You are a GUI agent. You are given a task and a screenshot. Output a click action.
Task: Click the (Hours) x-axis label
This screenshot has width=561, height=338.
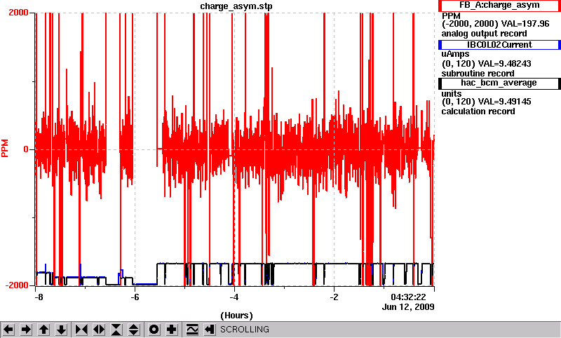tap(236, 316)
